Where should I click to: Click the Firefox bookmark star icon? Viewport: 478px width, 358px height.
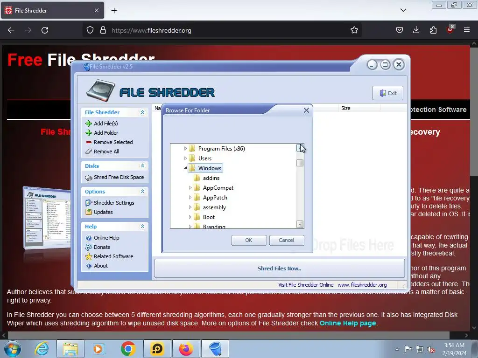[x=354, y=30]
